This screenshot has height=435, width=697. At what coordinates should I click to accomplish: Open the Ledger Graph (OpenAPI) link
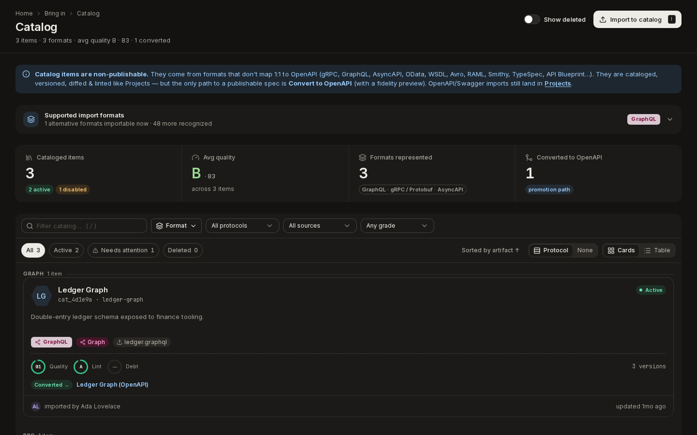112,385
